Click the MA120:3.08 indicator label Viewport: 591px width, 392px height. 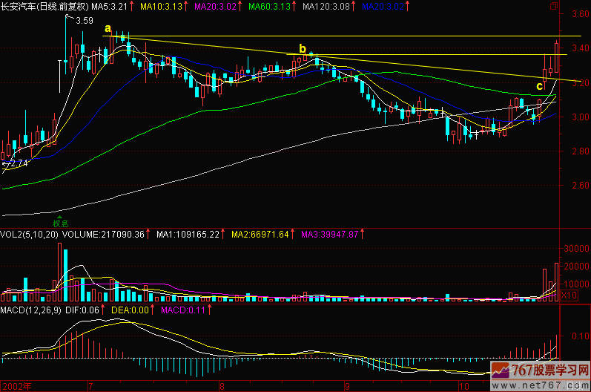tap(331, 6)
